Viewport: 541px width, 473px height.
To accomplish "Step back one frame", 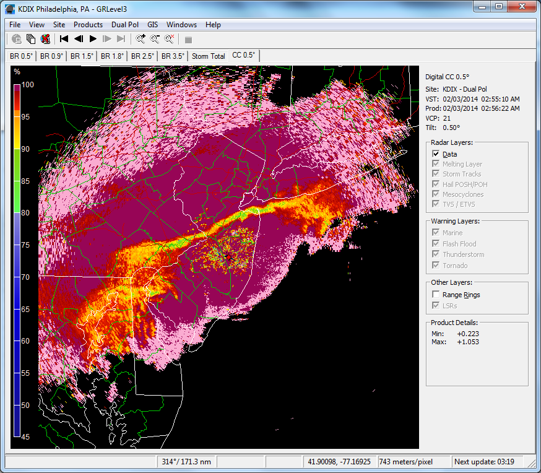I will click(79, 38).
